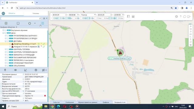
Task: Expand the Внутреннее обучение group
Action: click(x=3, y=30)
